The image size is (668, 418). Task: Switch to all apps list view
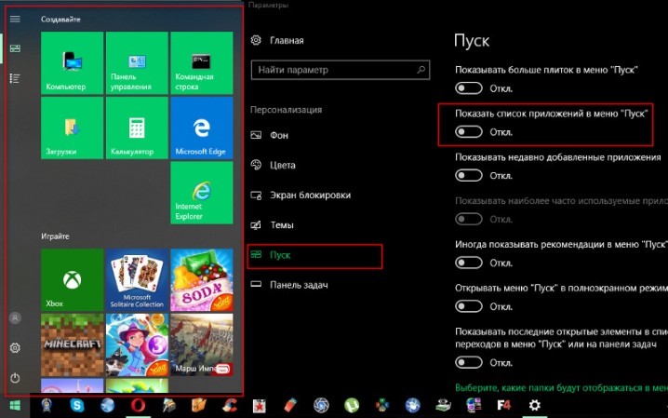pyautogui.click(x=15, y=78)
